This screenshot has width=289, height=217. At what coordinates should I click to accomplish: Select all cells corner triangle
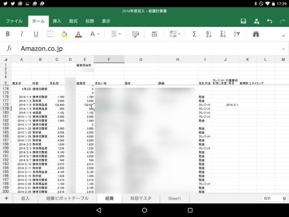[6, 59]
